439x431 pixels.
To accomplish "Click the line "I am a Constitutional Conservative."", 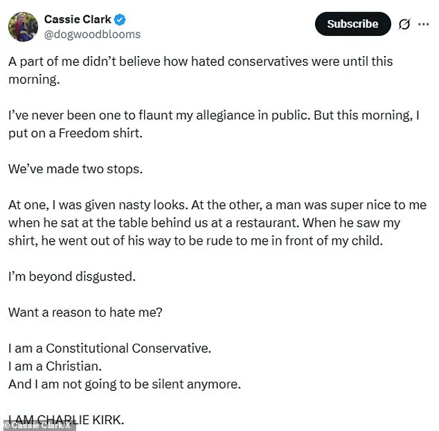I will [x=109, y=348].
